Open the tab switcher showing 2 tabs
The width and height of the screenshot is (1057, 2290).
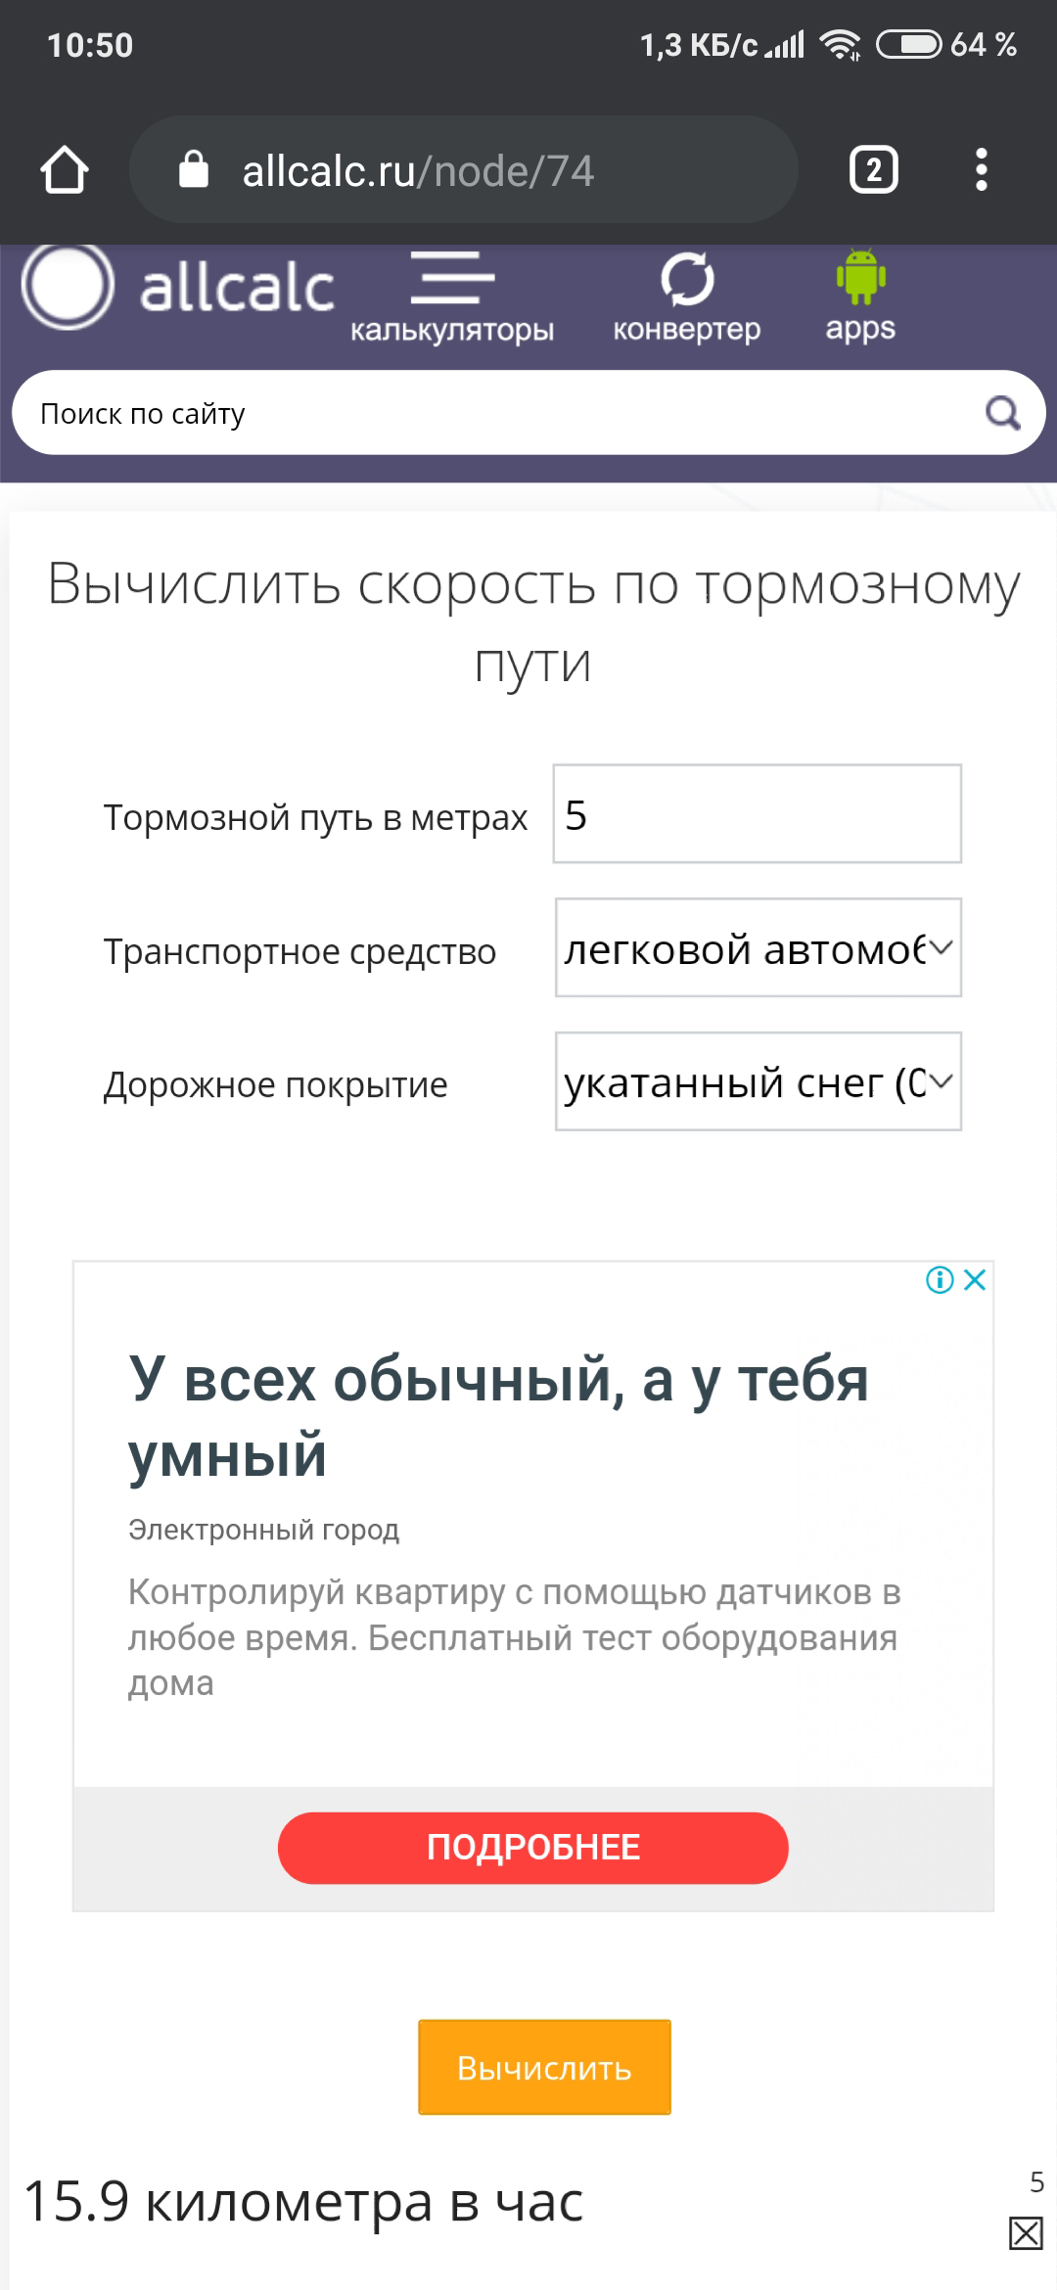[873, 170]
